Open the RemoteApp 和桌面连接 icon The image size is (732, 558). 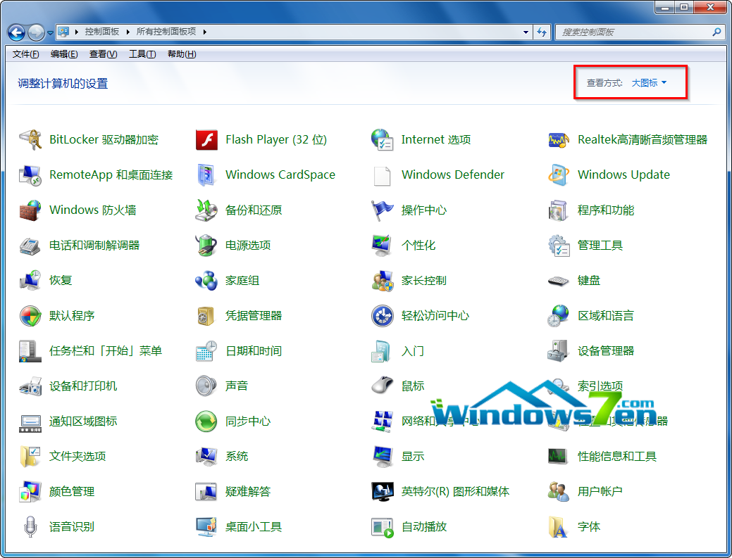click(30, 175)
